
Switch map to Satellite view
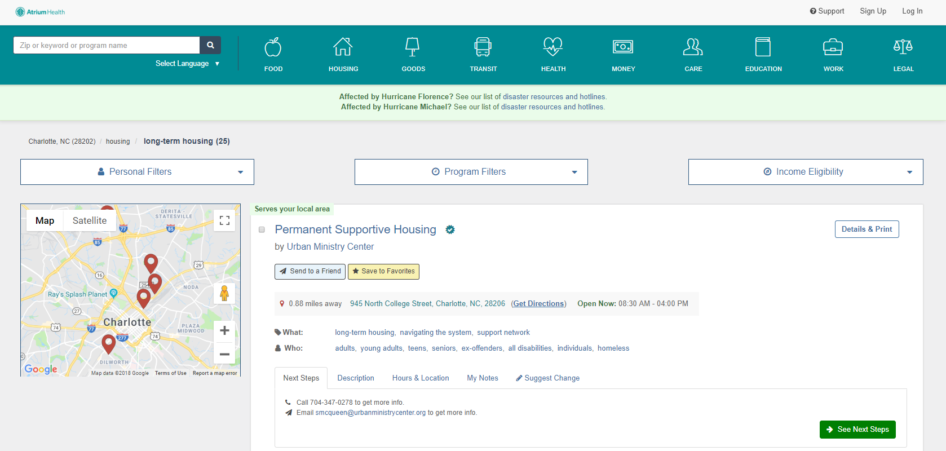[x=90, y=220]
